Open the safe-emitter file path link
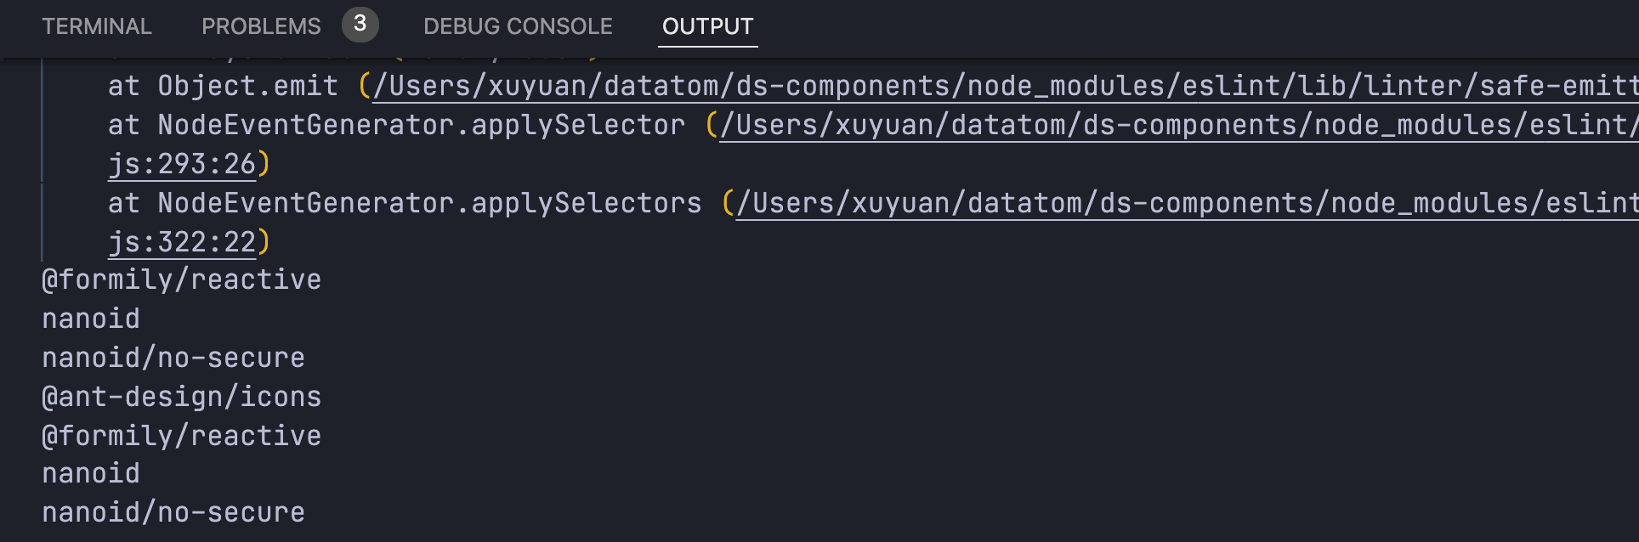1639x542 pixels. click(1003, 86)
